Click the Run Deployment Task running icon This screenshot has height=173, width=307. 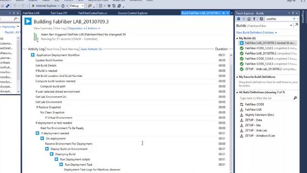(x=61, y=164)
